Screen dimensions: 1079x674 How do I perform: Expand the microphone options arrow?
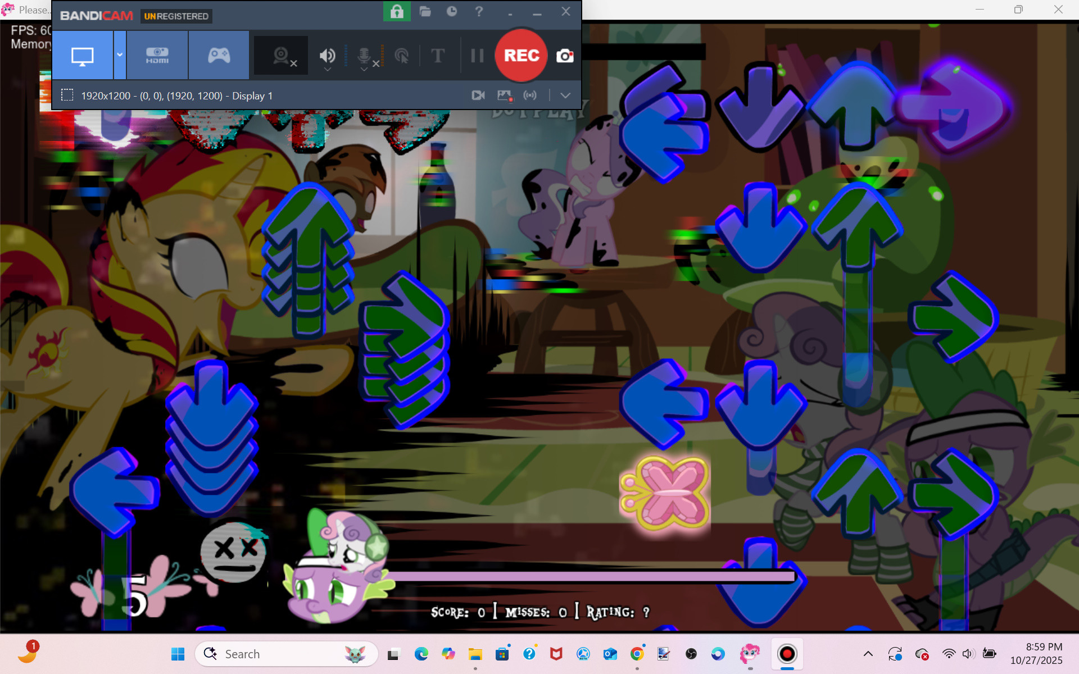tap(364, 70)
